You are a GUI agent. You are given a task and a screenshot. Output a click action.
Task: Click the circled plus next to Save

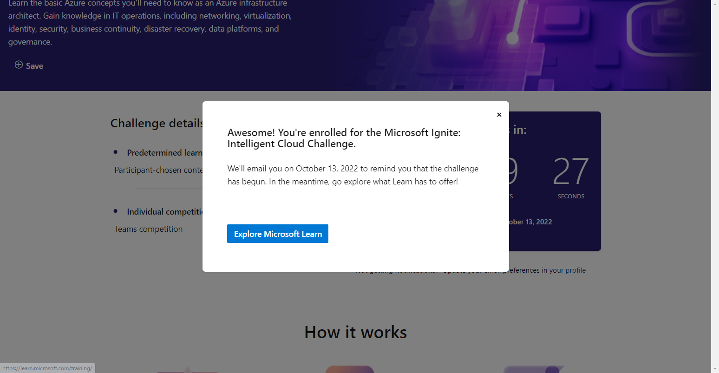pos(19,65)
